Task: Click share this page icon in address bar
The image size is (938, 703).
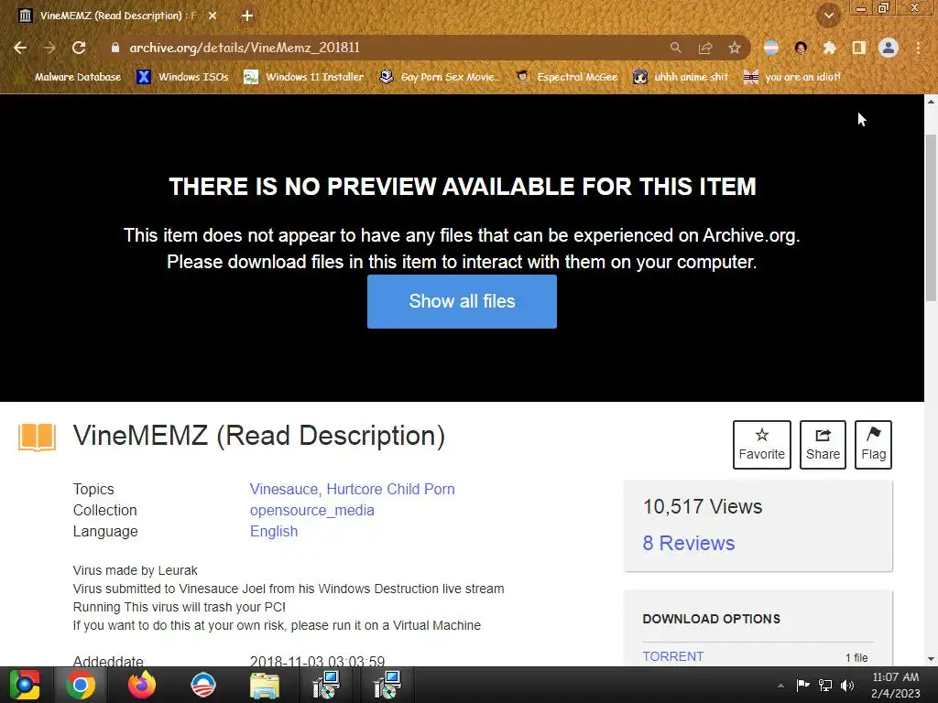Action: coord(705,48)
